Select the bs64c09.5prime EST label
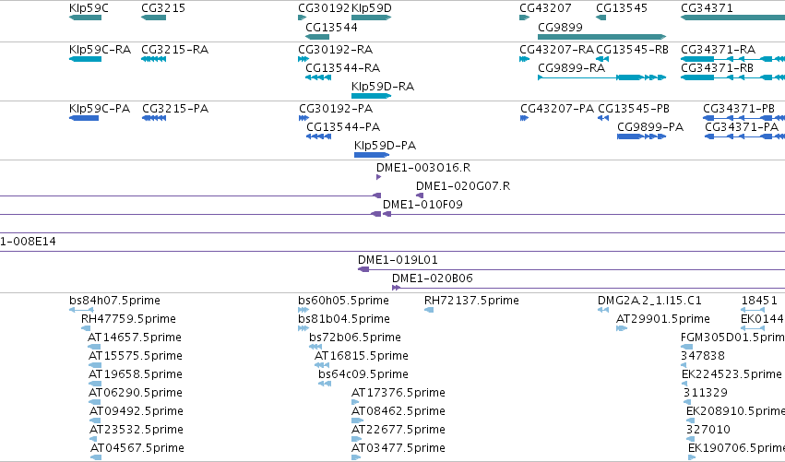Viewport: 785px width, 462px height. click(x=363, y=374)
